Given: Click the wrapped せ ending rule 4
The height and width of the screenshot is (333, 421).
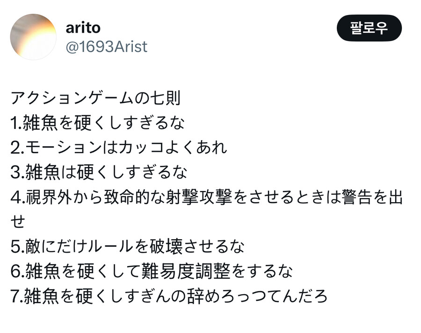Looking at the screenshot, I should [17, 221].
